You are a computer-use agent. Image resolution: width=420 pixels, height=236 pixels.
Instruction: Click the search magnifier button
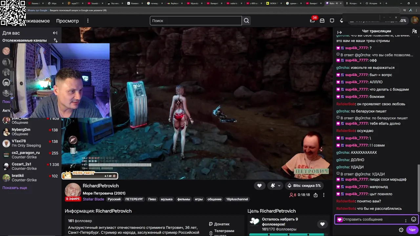tap(246, 21)
